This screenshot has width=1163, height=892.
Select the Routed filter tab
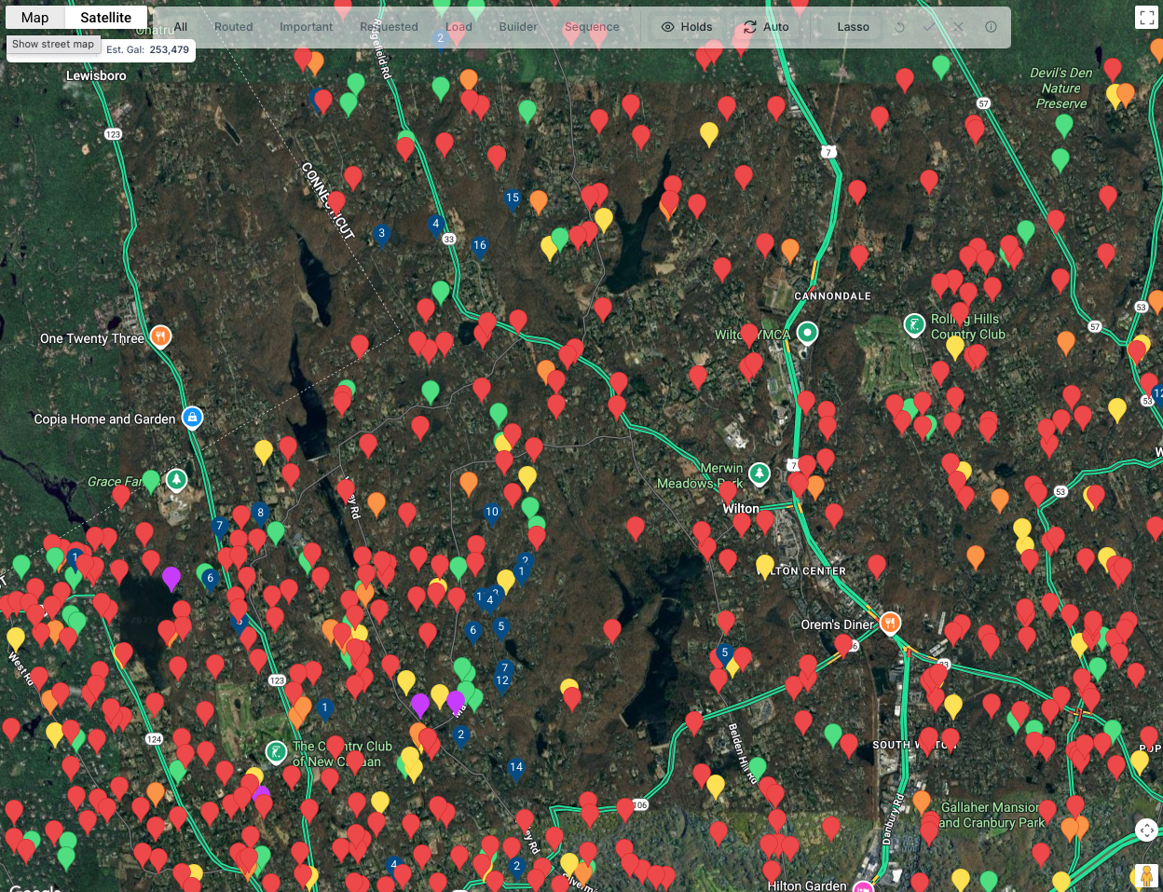pos(233,27)
